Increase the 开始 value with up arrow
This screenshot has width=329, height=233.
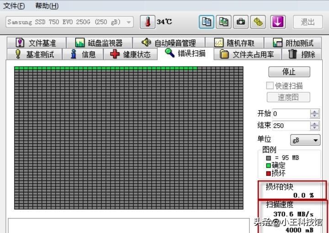click(x=314, y=111)
